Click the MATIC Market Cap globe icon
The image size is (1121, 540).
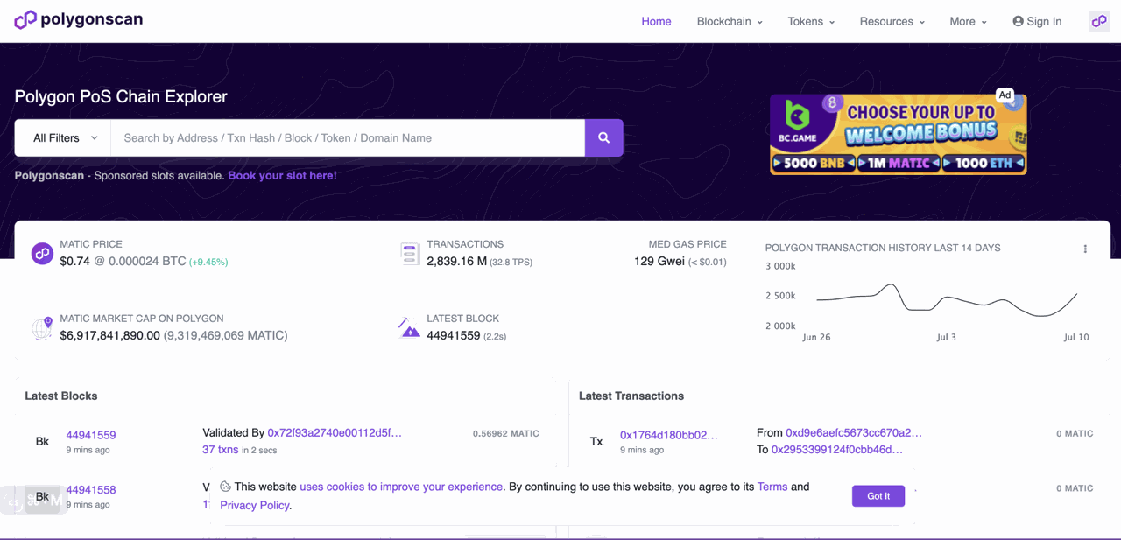point(42,328)
